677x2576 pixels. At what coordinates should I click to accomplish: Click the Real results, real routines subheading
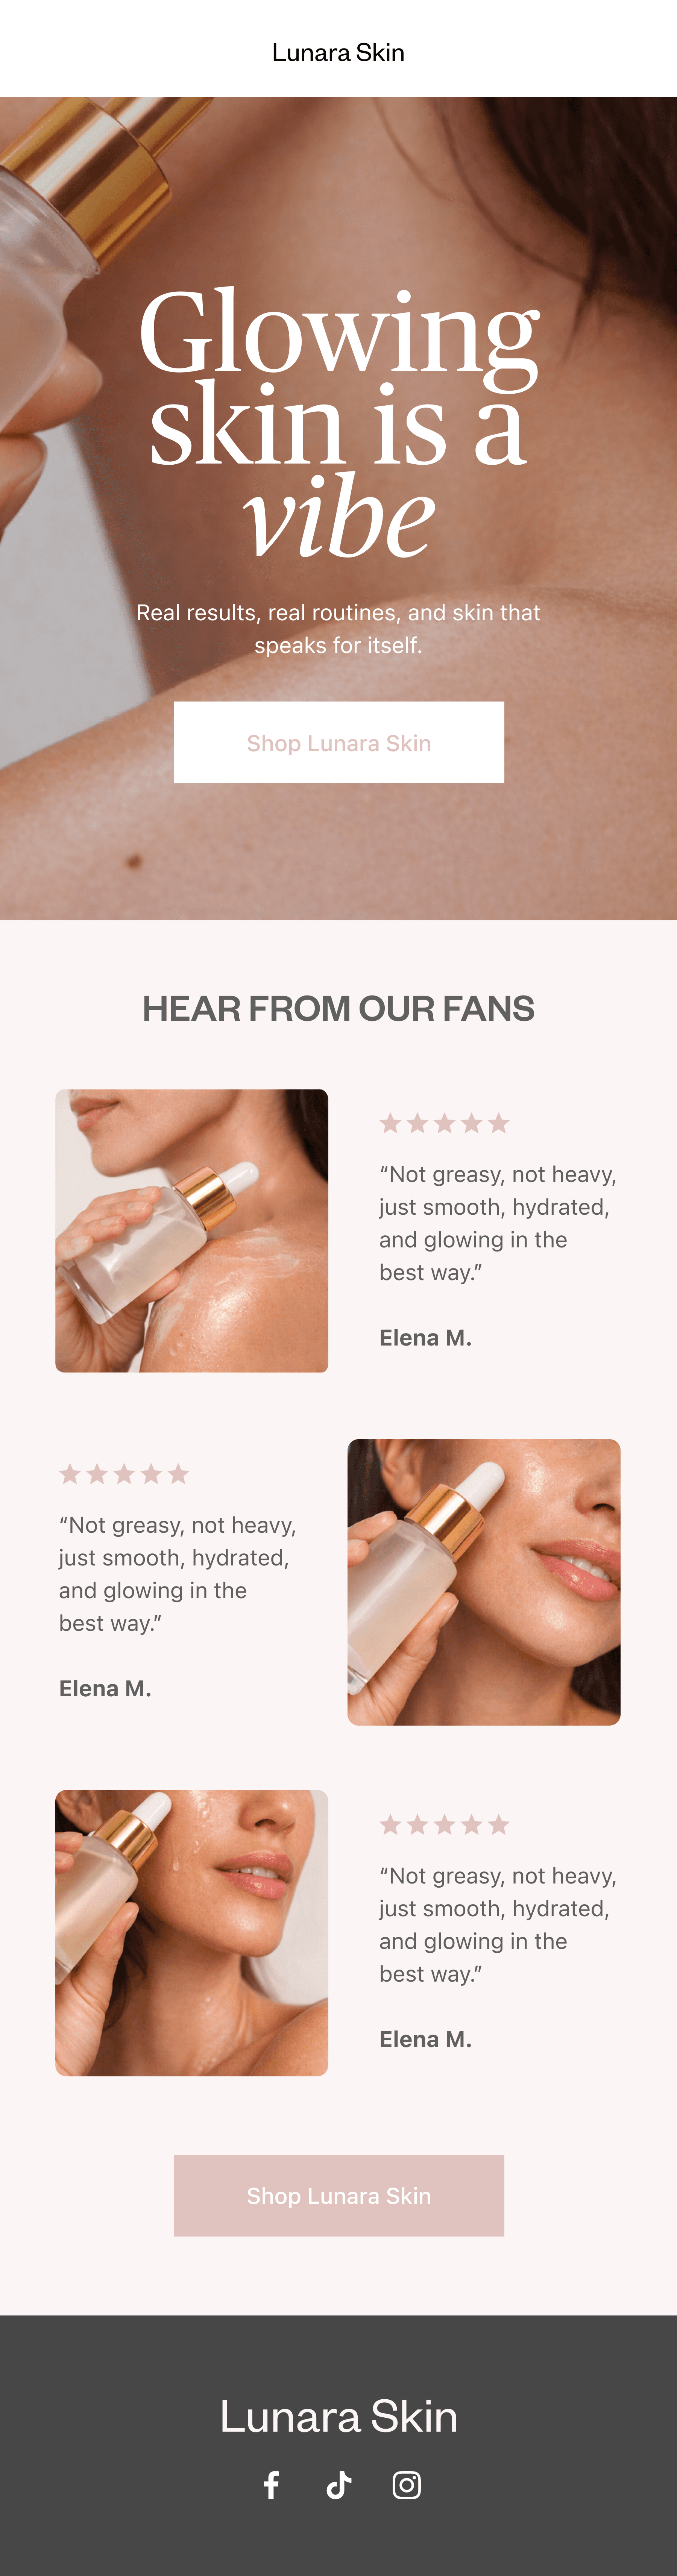point(338,628)
